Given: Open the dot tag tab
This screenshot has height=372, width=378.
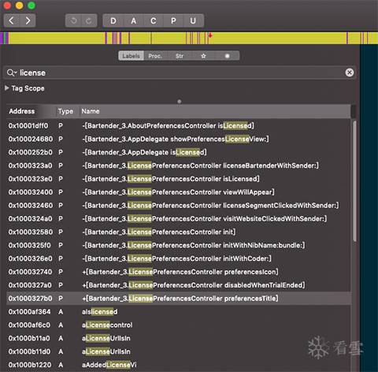Looking at the screenshot, I should coord(228,56).
